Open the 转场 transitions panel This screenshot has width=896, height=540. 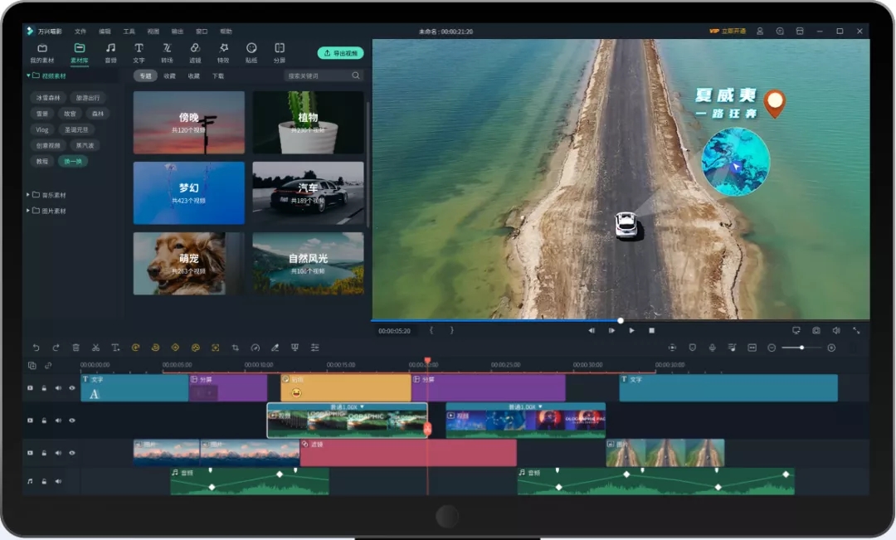167,52
